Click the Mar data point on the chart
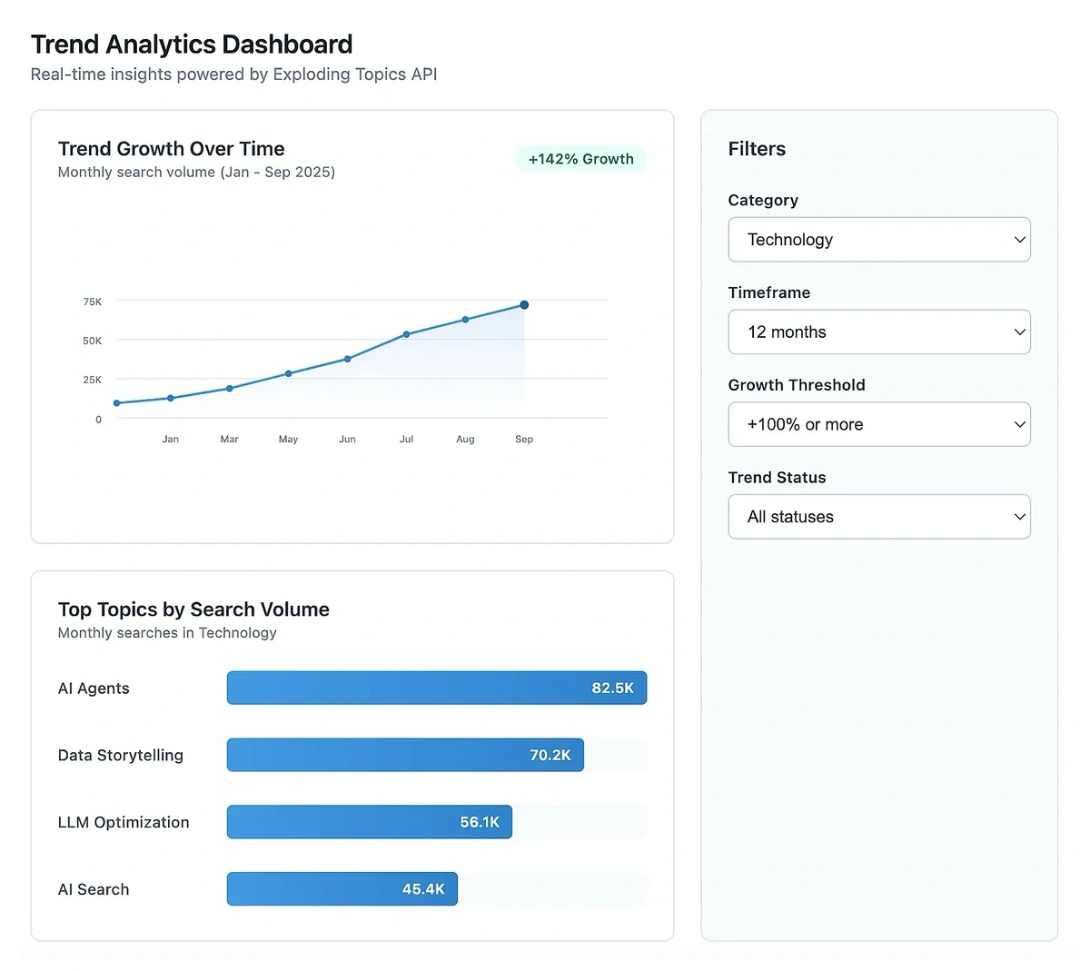This screenshot has height=971, width=1090. click(229, 388)
